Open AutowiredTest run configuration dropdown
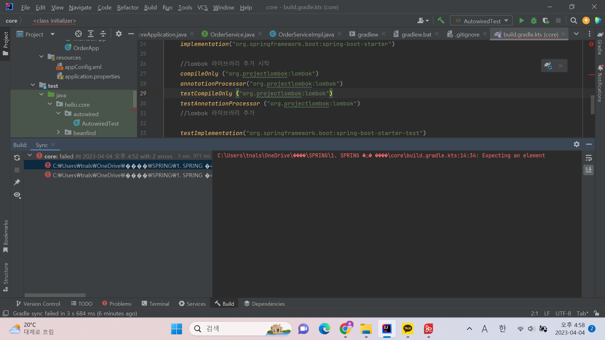Viewport: 605px width, 340px height. [481, 21]
